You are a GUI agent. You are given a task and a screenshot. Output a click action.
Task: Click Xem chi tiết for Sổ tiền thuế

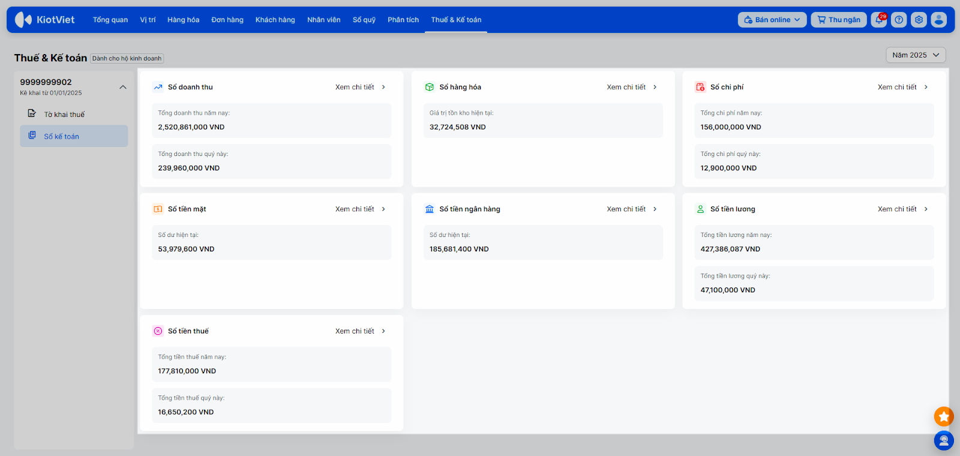coord(355,331)
